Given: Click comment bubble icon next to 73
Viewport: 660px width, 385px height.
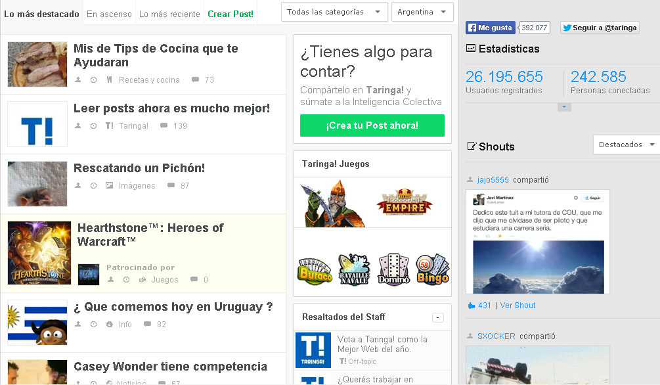Looking at the screenshot, I should (x=195, y=79).
